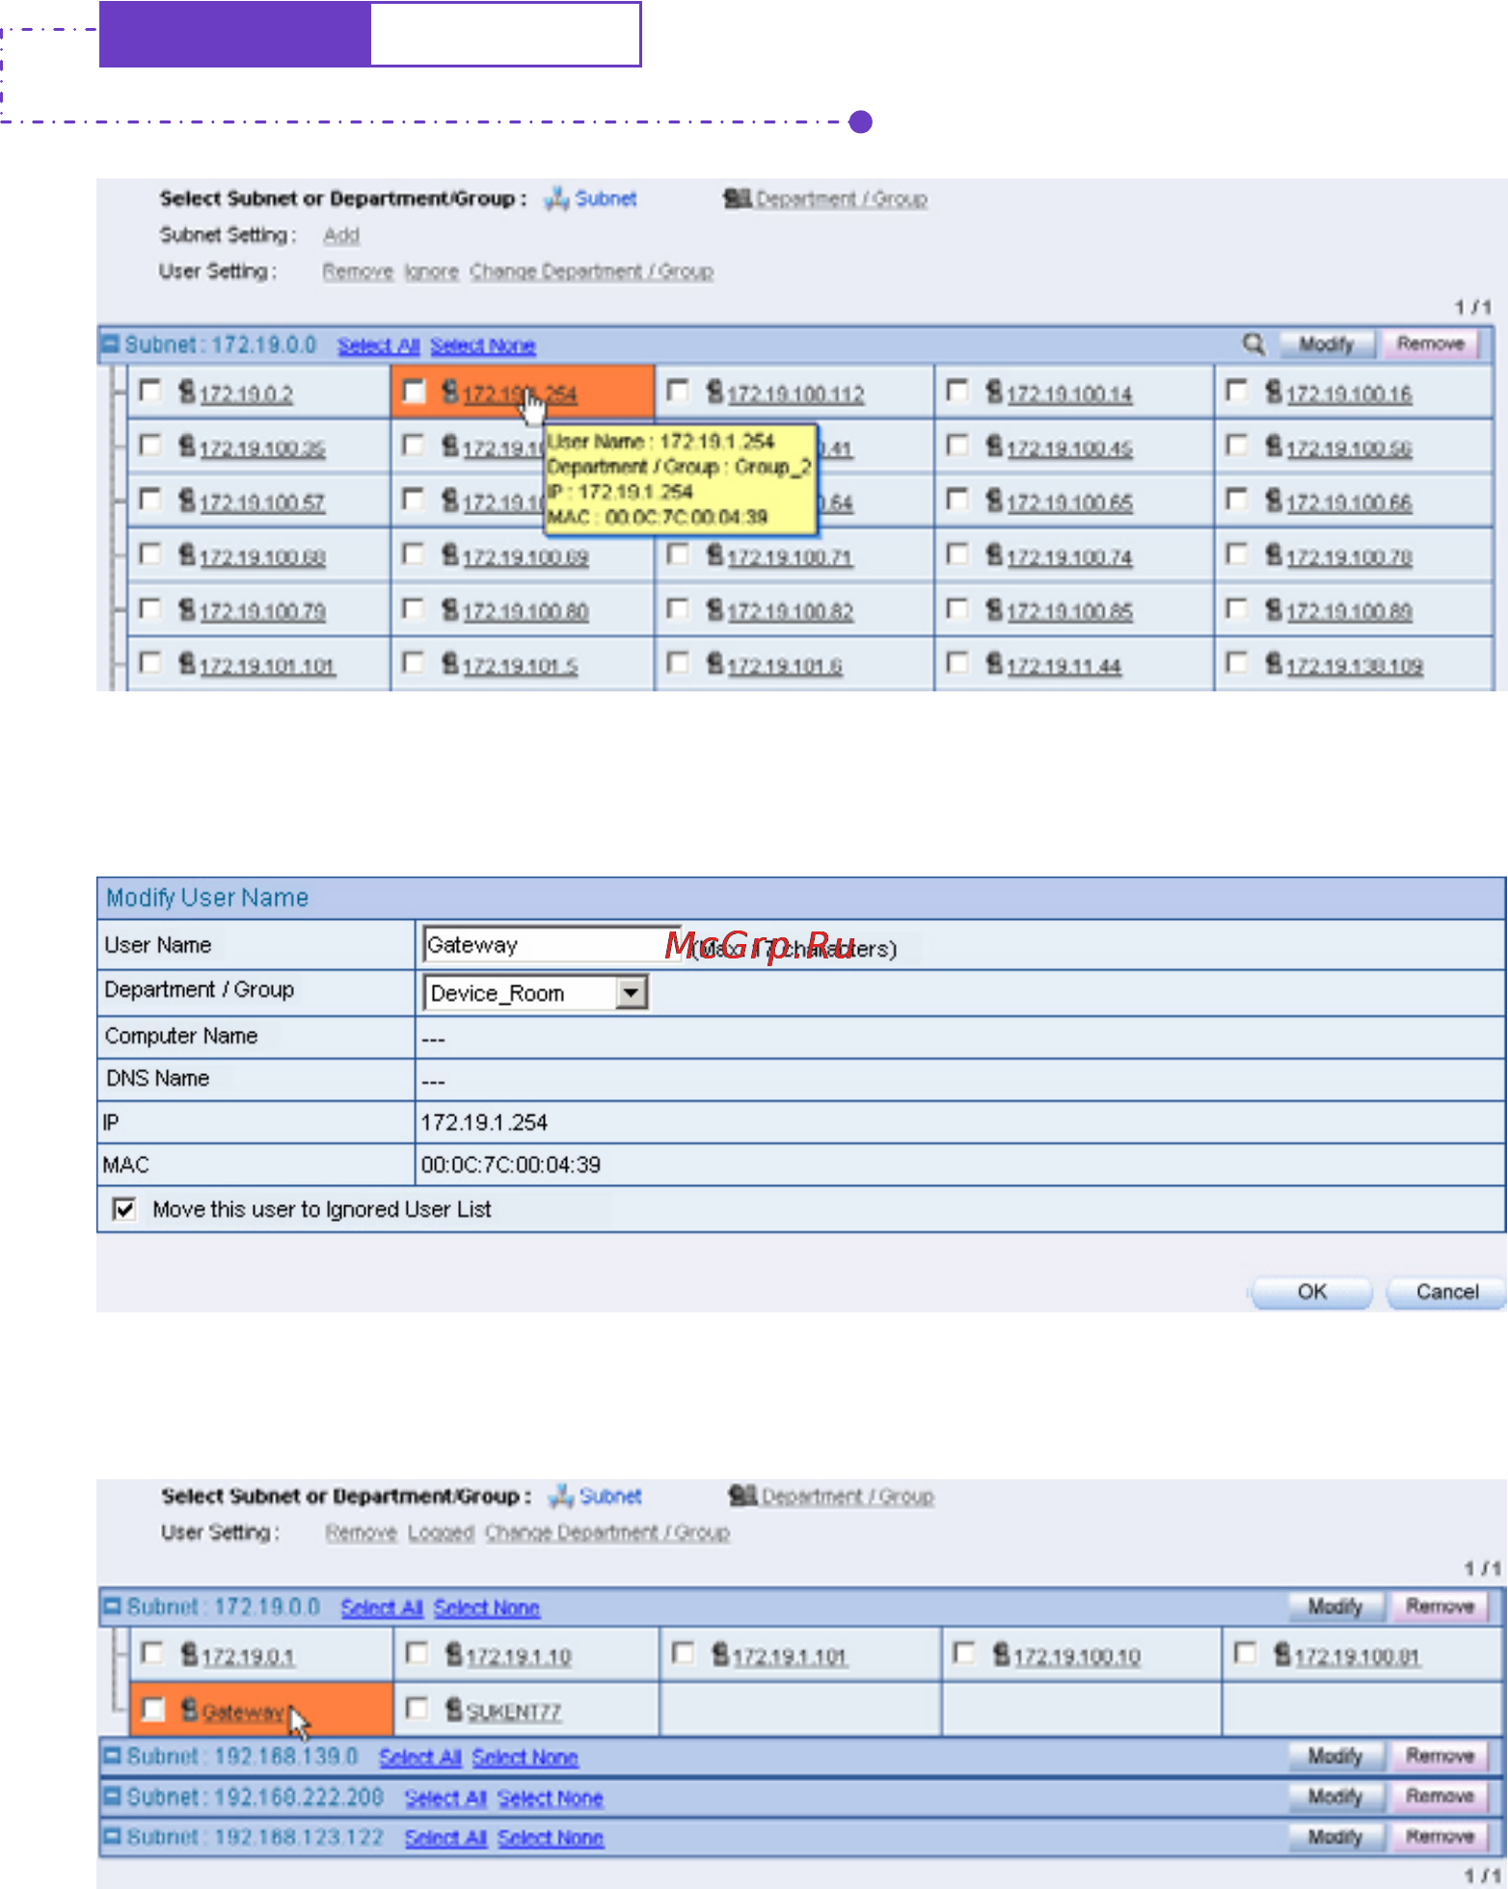Click user icon beside 172.19.101.101

pos(187,663)
